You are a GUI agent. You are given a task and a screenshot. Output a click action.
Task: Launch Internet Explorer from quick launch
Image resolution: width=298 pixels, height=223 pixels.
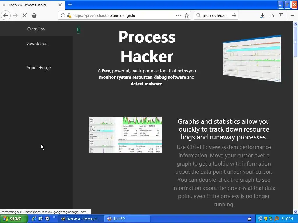coord(34,219)
